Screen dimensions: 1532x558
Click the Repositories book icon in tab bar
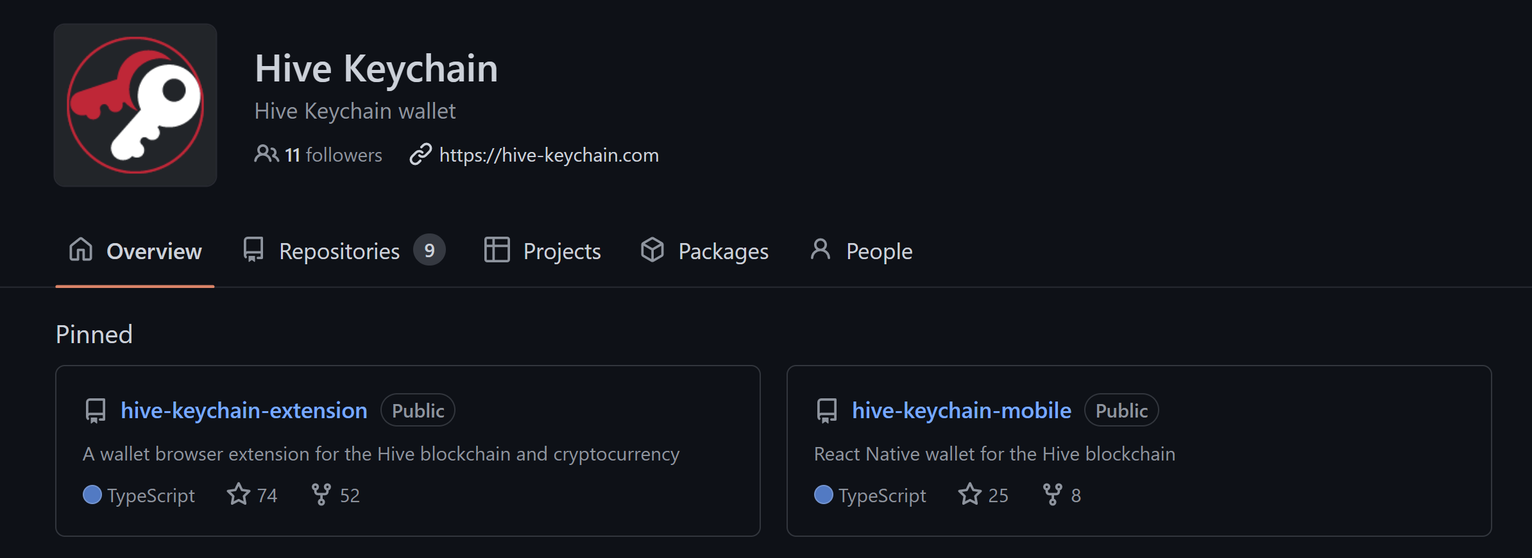click(253, 249)
